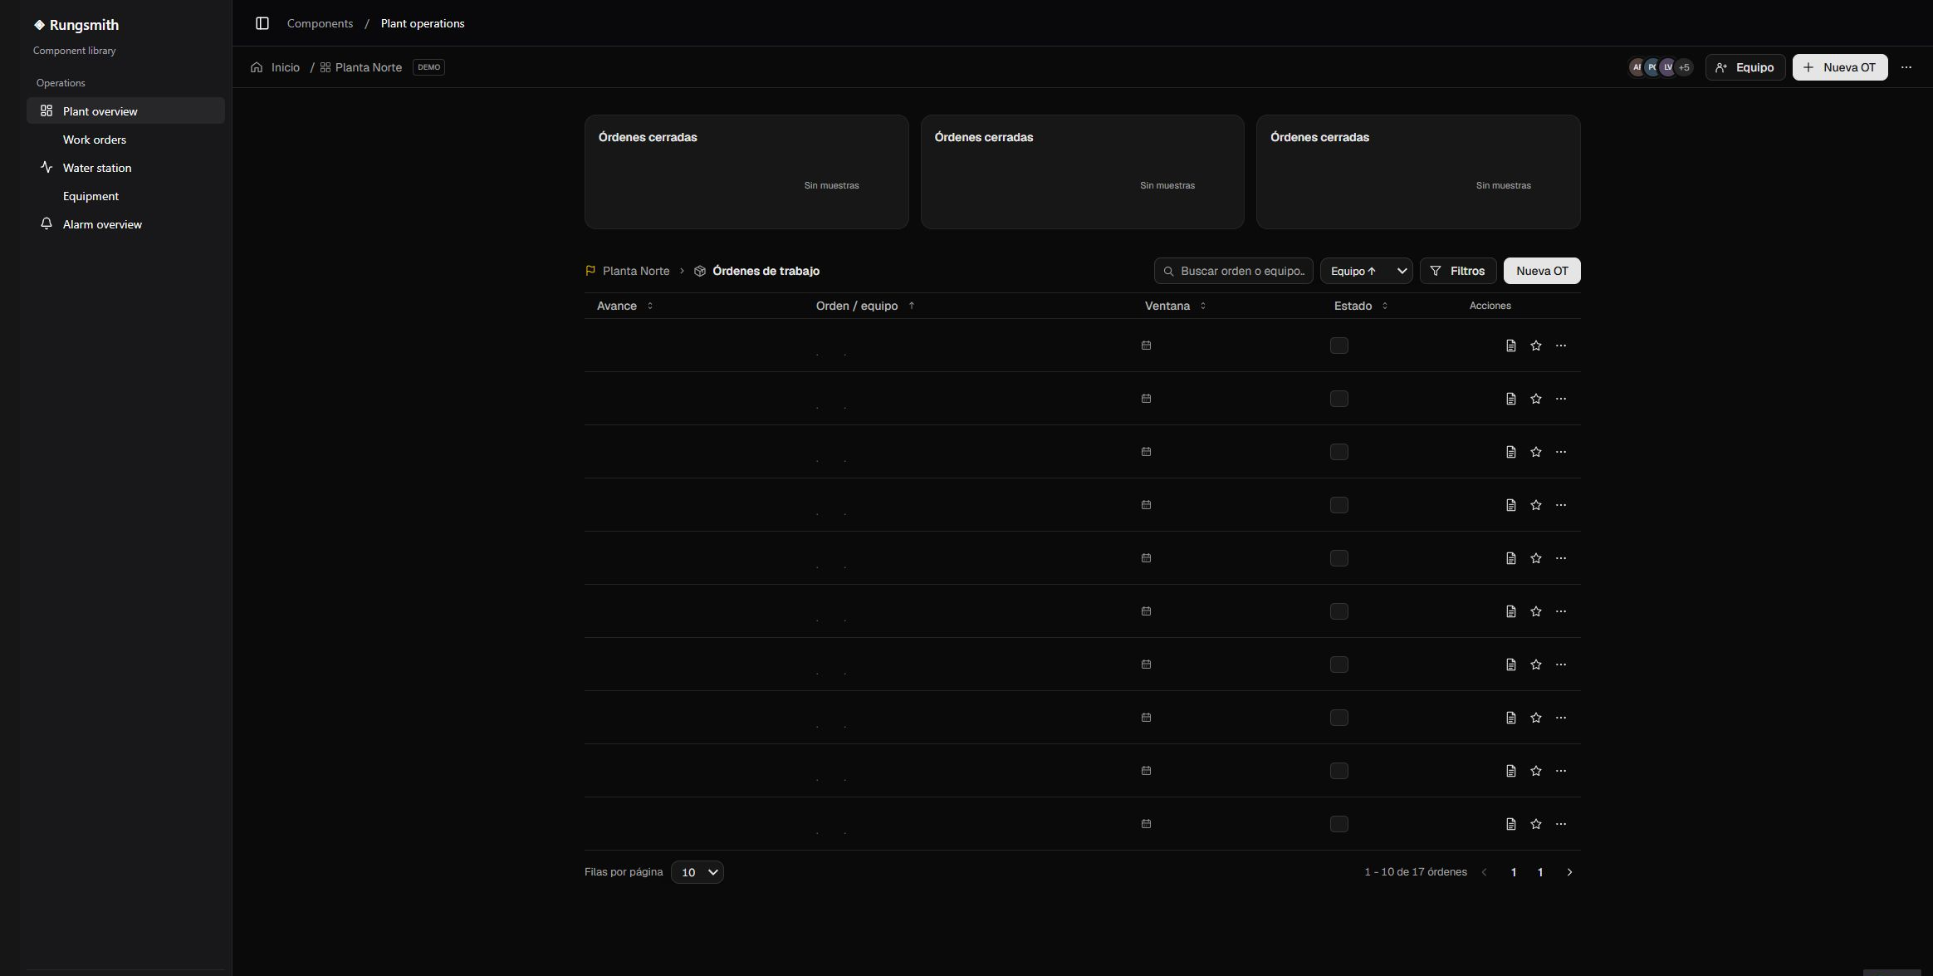The image size is (1933, 976).
Task: Click the Inicio home icon
Action: [257, 67]
